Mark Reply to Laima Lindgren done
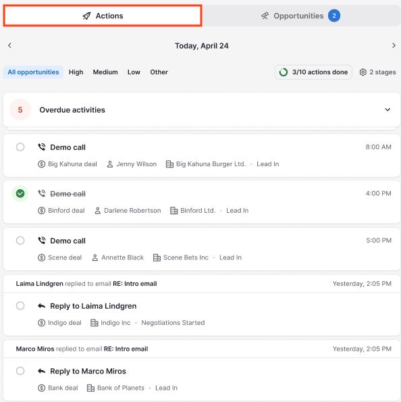401x402 pixels. (20, 305)
